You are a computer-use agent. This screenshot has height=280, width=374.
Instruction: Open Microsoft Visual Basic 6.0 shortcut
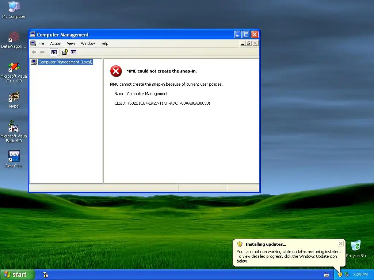pos(14,132)
